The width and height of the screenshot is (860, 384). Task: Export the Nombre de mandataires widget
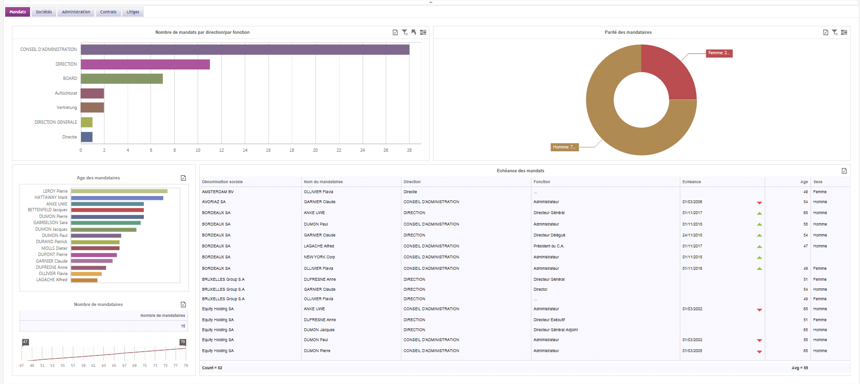click(183, 305)
